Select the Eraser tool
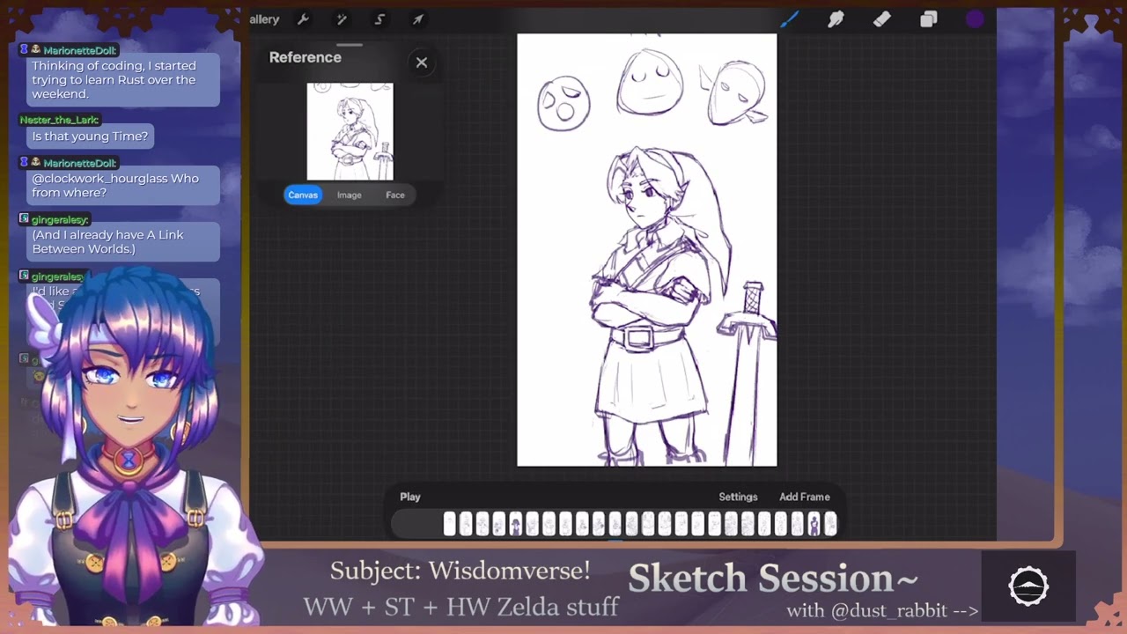Screen dimensions: 1127x634 click(x=882, y=19)
